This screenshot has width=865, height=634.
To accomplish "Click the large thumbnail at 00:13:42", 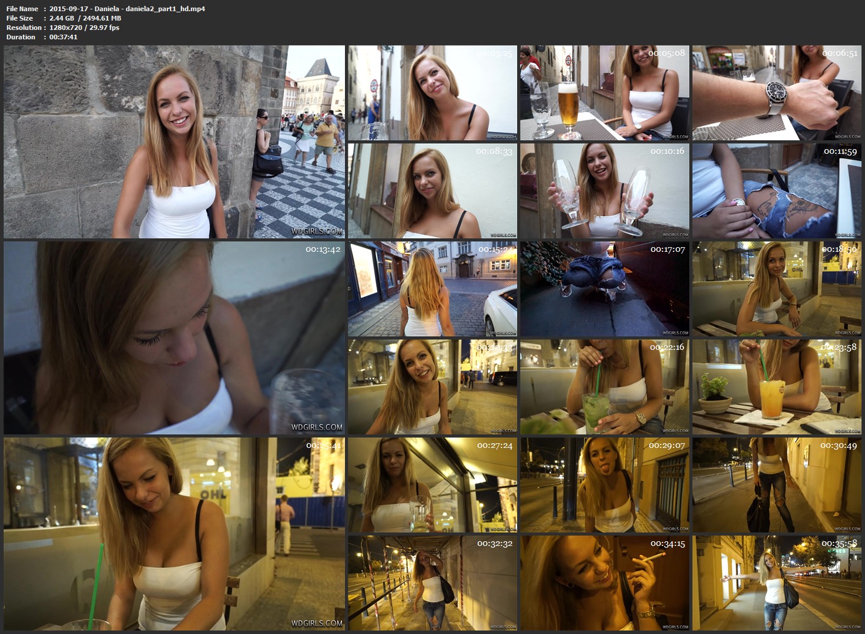I will 174,338.
